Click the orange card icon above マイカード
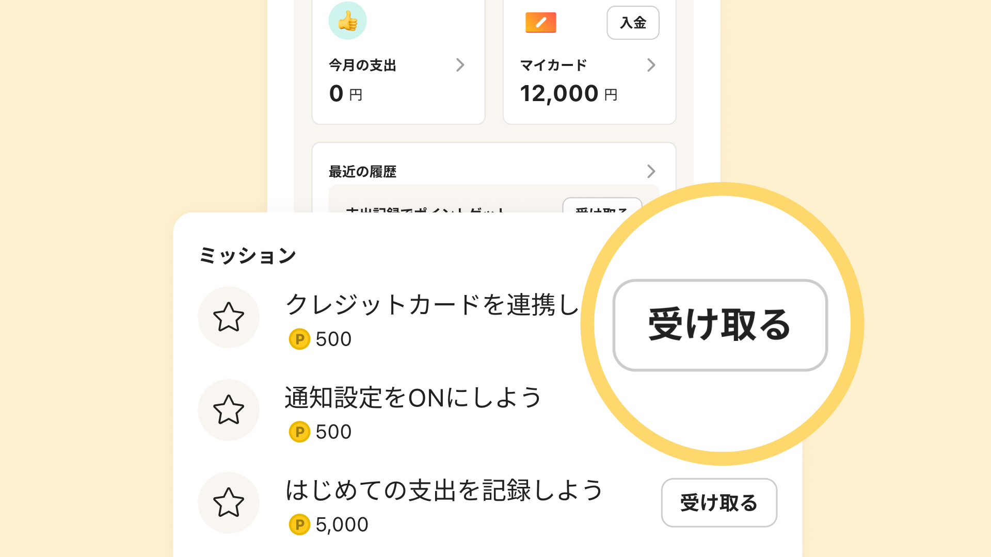This screenshot has height=557, width=991. (540, 22)
